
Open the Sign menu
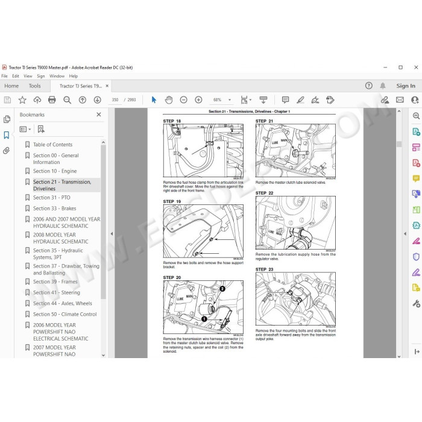click(x=41, y=76)
